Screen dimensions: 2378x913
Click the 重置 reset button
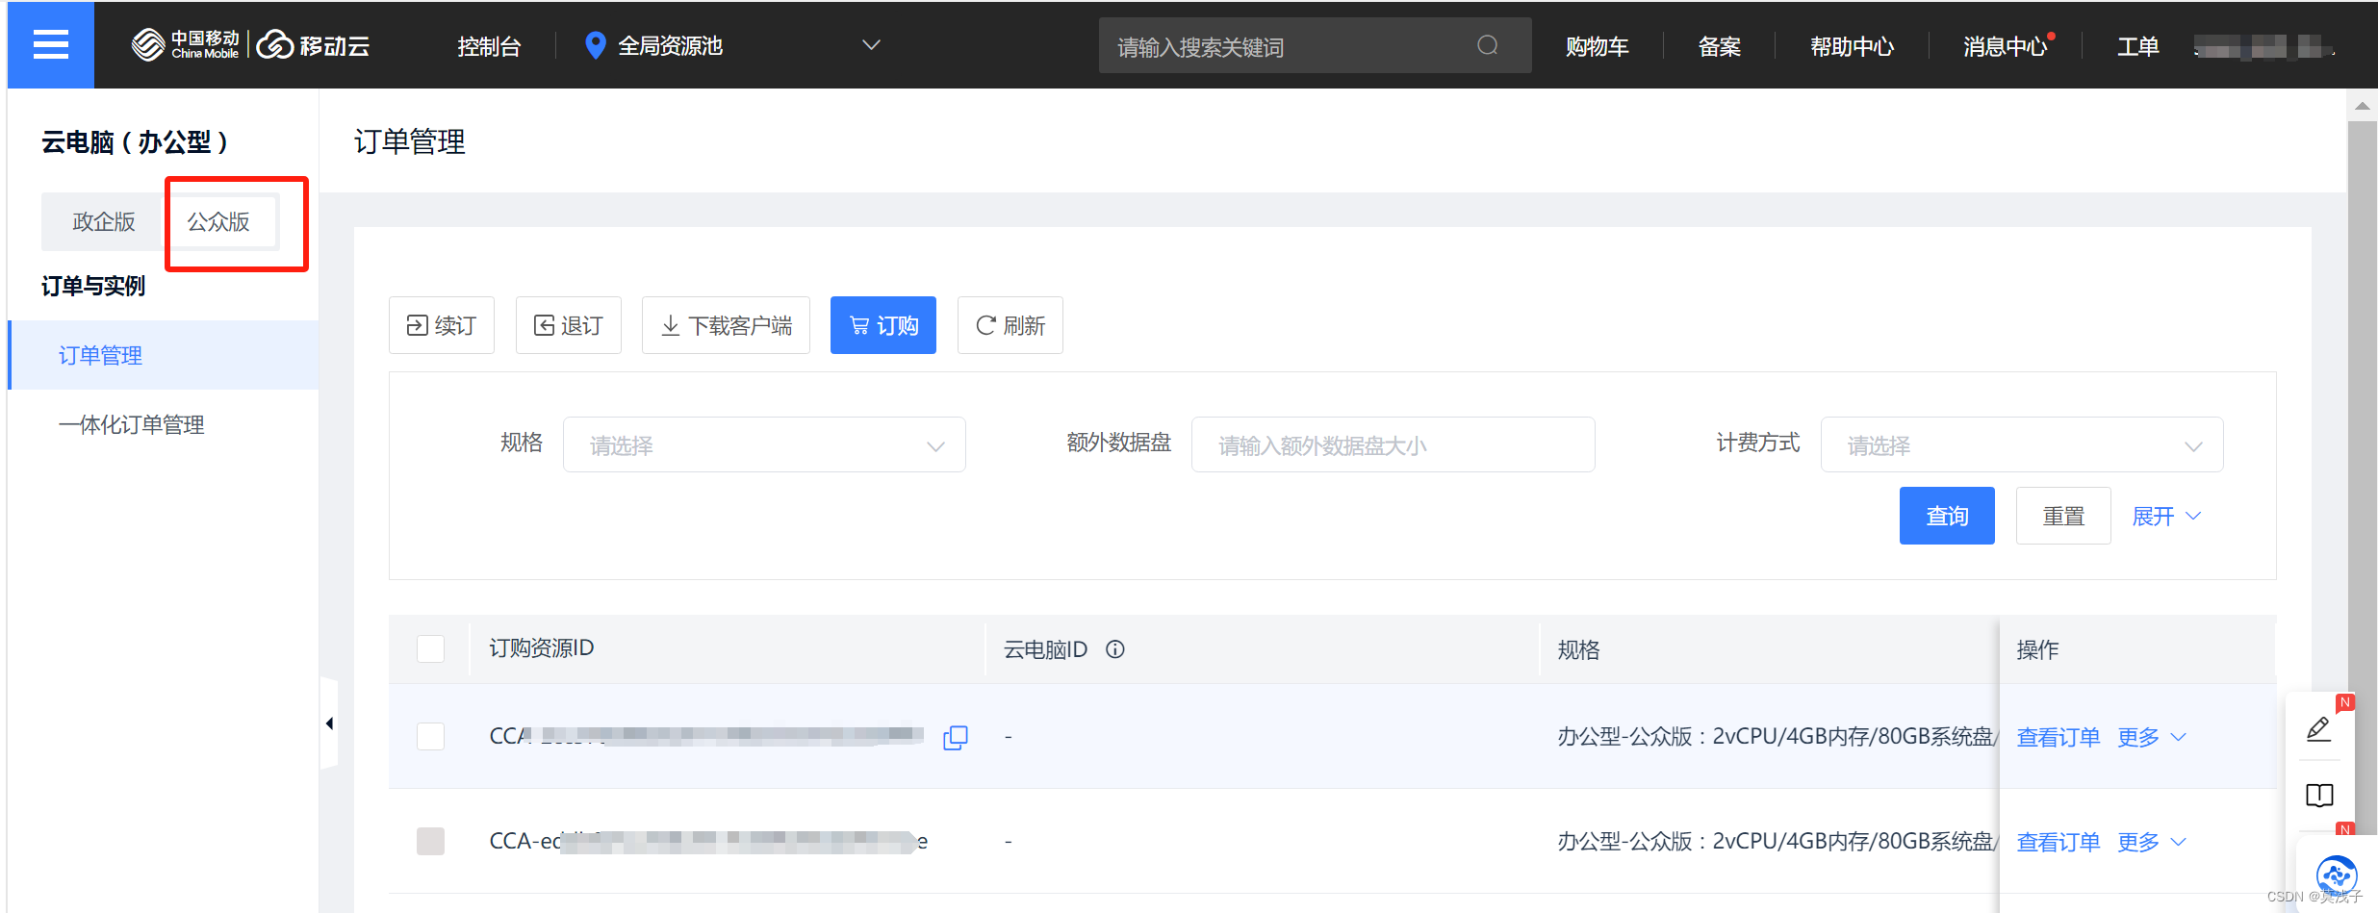pos(2063,516)
